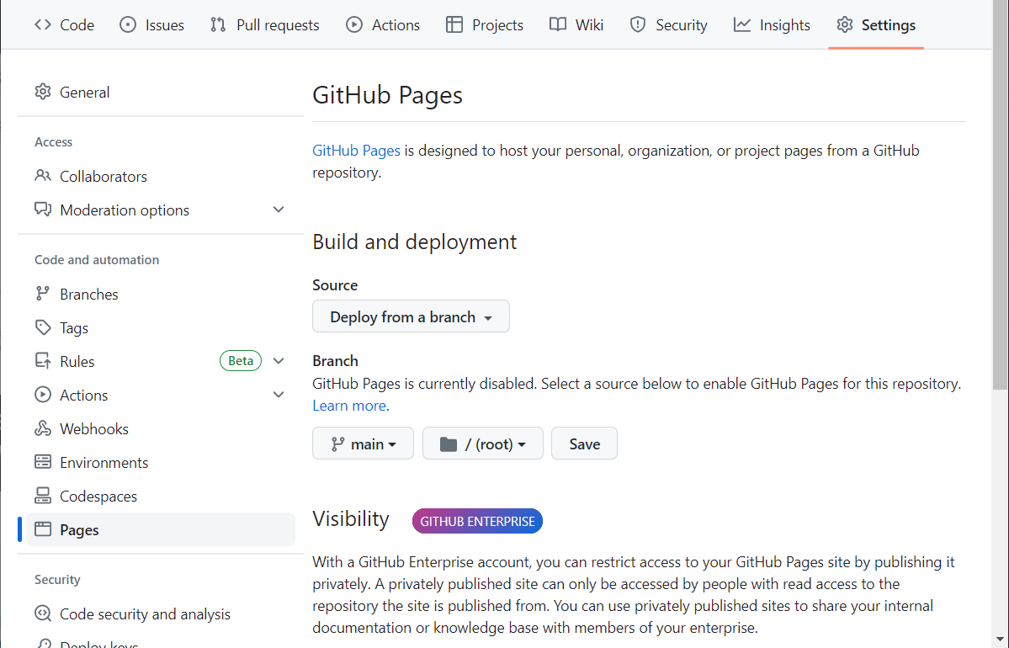
Task: Click the General gear icon in sidebar
Action: coord(42,92)
